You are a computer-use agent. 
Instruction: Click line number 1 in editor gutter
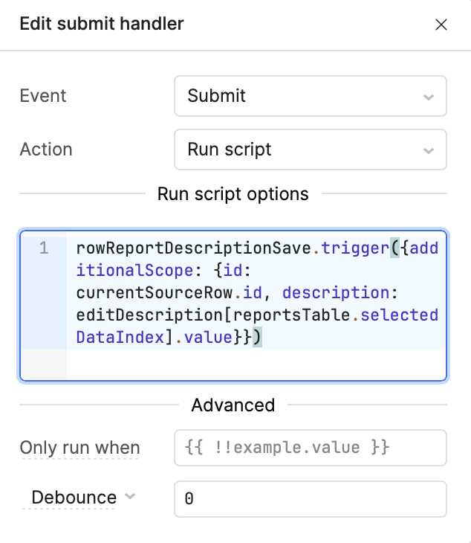pos(44,248)
